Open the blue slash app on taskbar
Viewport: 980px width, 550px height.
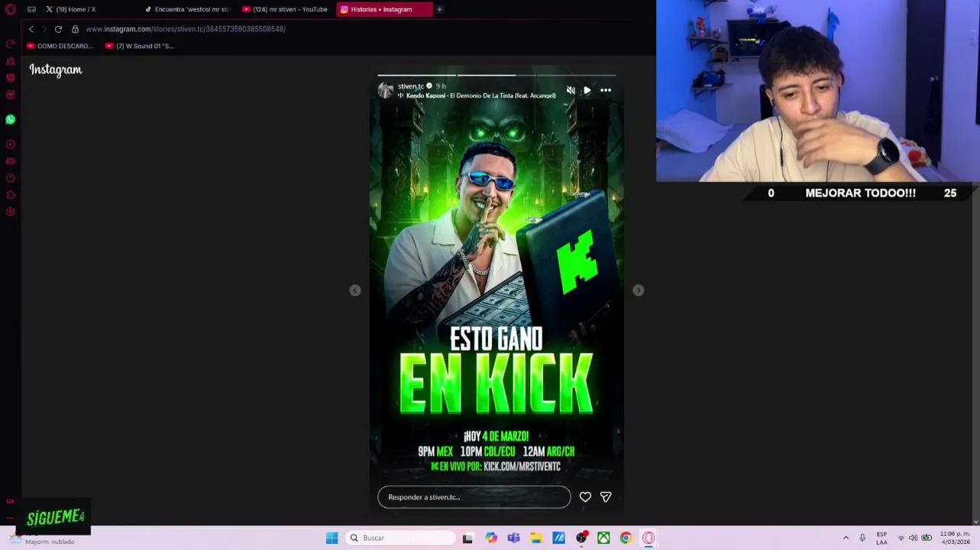[558, 538]
